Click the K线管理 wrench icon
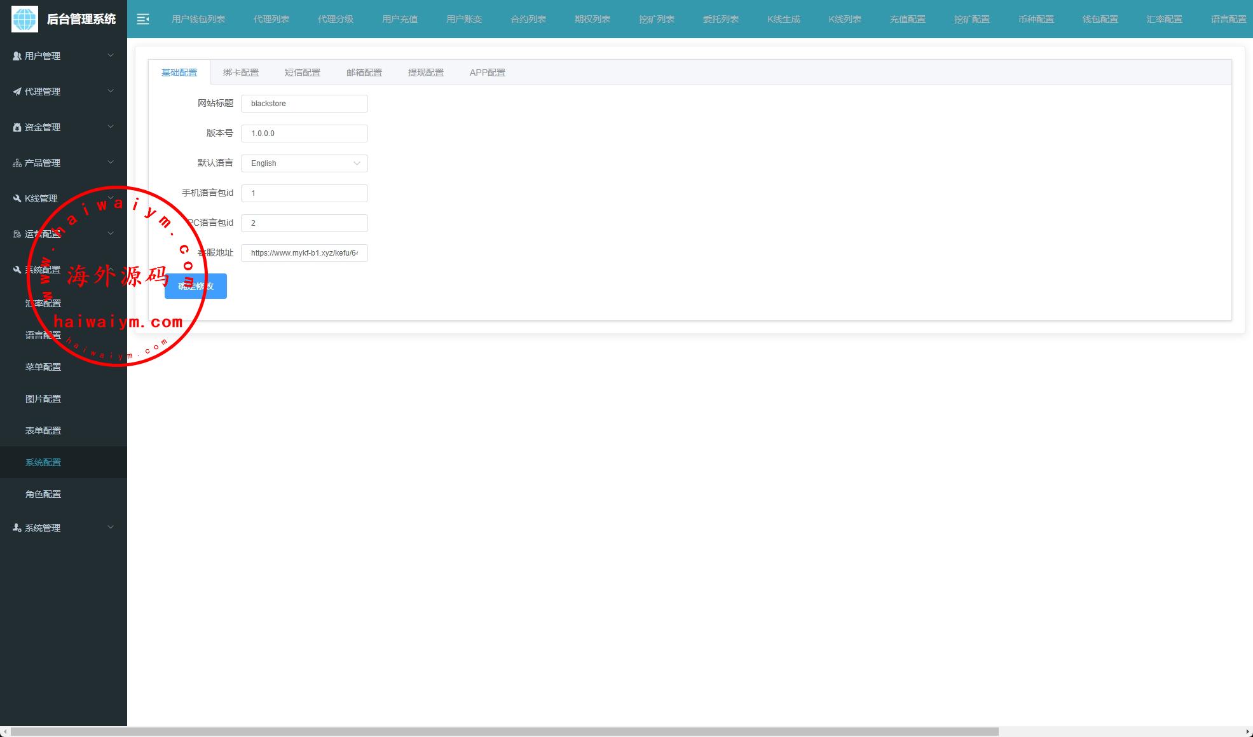This screenshot has width=1253, height=737. coord(17,198)
